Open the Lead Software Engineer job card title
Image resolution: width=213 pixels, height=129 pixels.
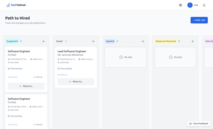(x=72, y=51)
